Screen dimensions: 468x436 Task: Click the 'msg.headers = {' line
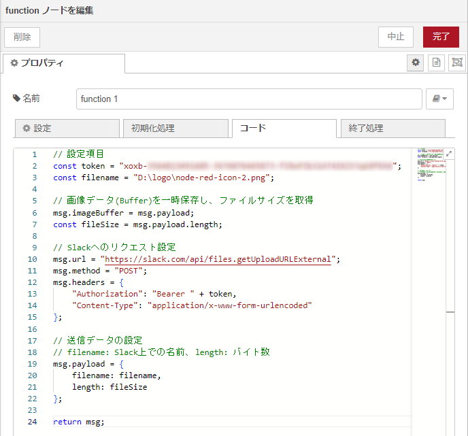pyautogui.click(x=88, y=282)
